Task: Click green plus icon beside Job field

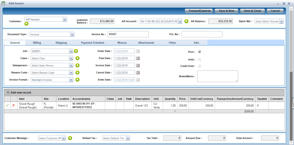Action: pyautogui.click(x=76, y=51)
